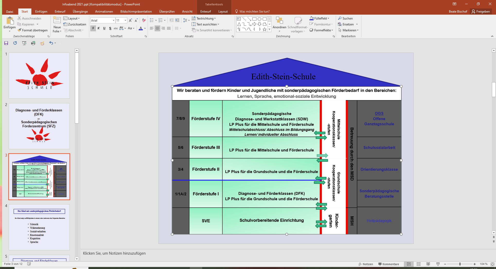Viewport: 496px width, 269px height.
Task: Open Schnellformatvorlagen gallery
Action: (x=298, y=24)
